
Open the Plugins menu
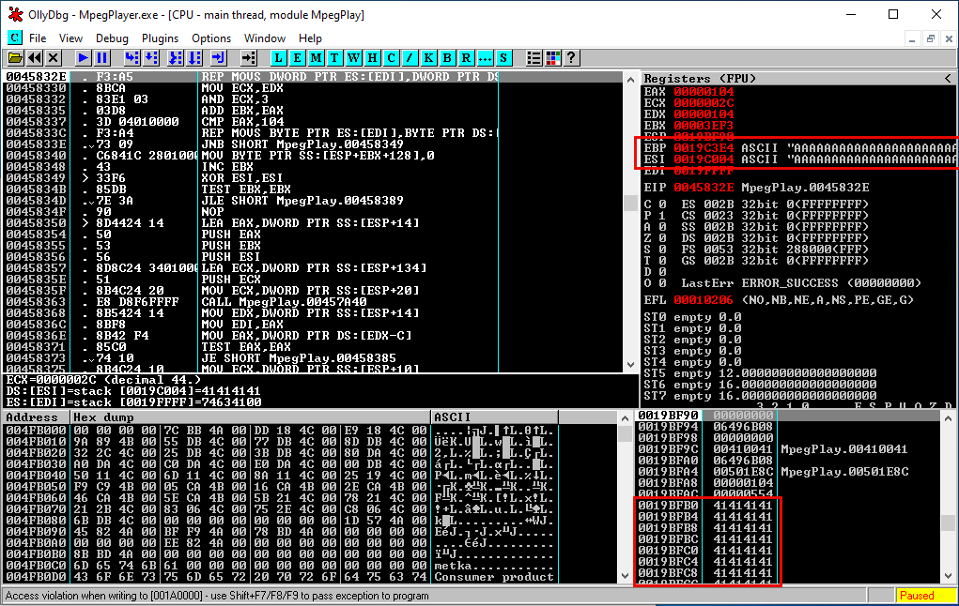tap(161, 38)
